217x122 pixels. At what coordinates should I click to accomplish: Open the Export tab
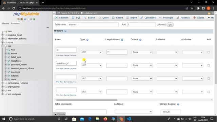118,18
